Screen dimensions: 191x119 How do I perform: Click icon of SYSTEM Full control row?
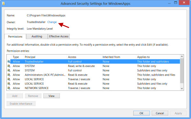[9, 70]
